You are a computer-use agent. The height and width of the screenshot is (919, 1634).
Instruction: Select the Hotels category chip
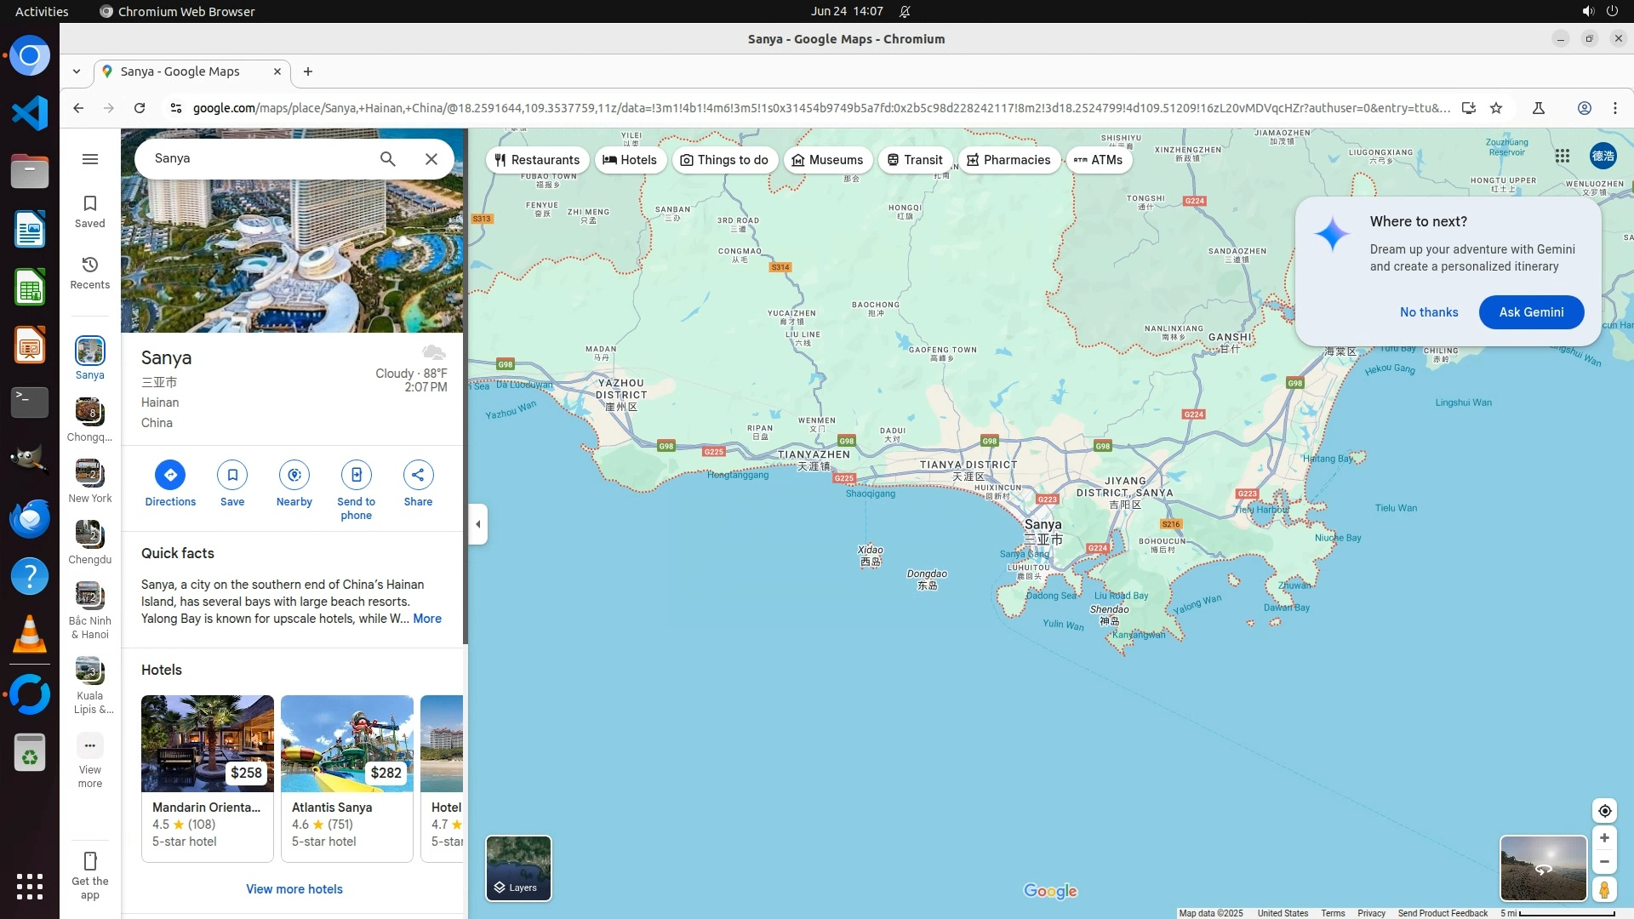630,160
